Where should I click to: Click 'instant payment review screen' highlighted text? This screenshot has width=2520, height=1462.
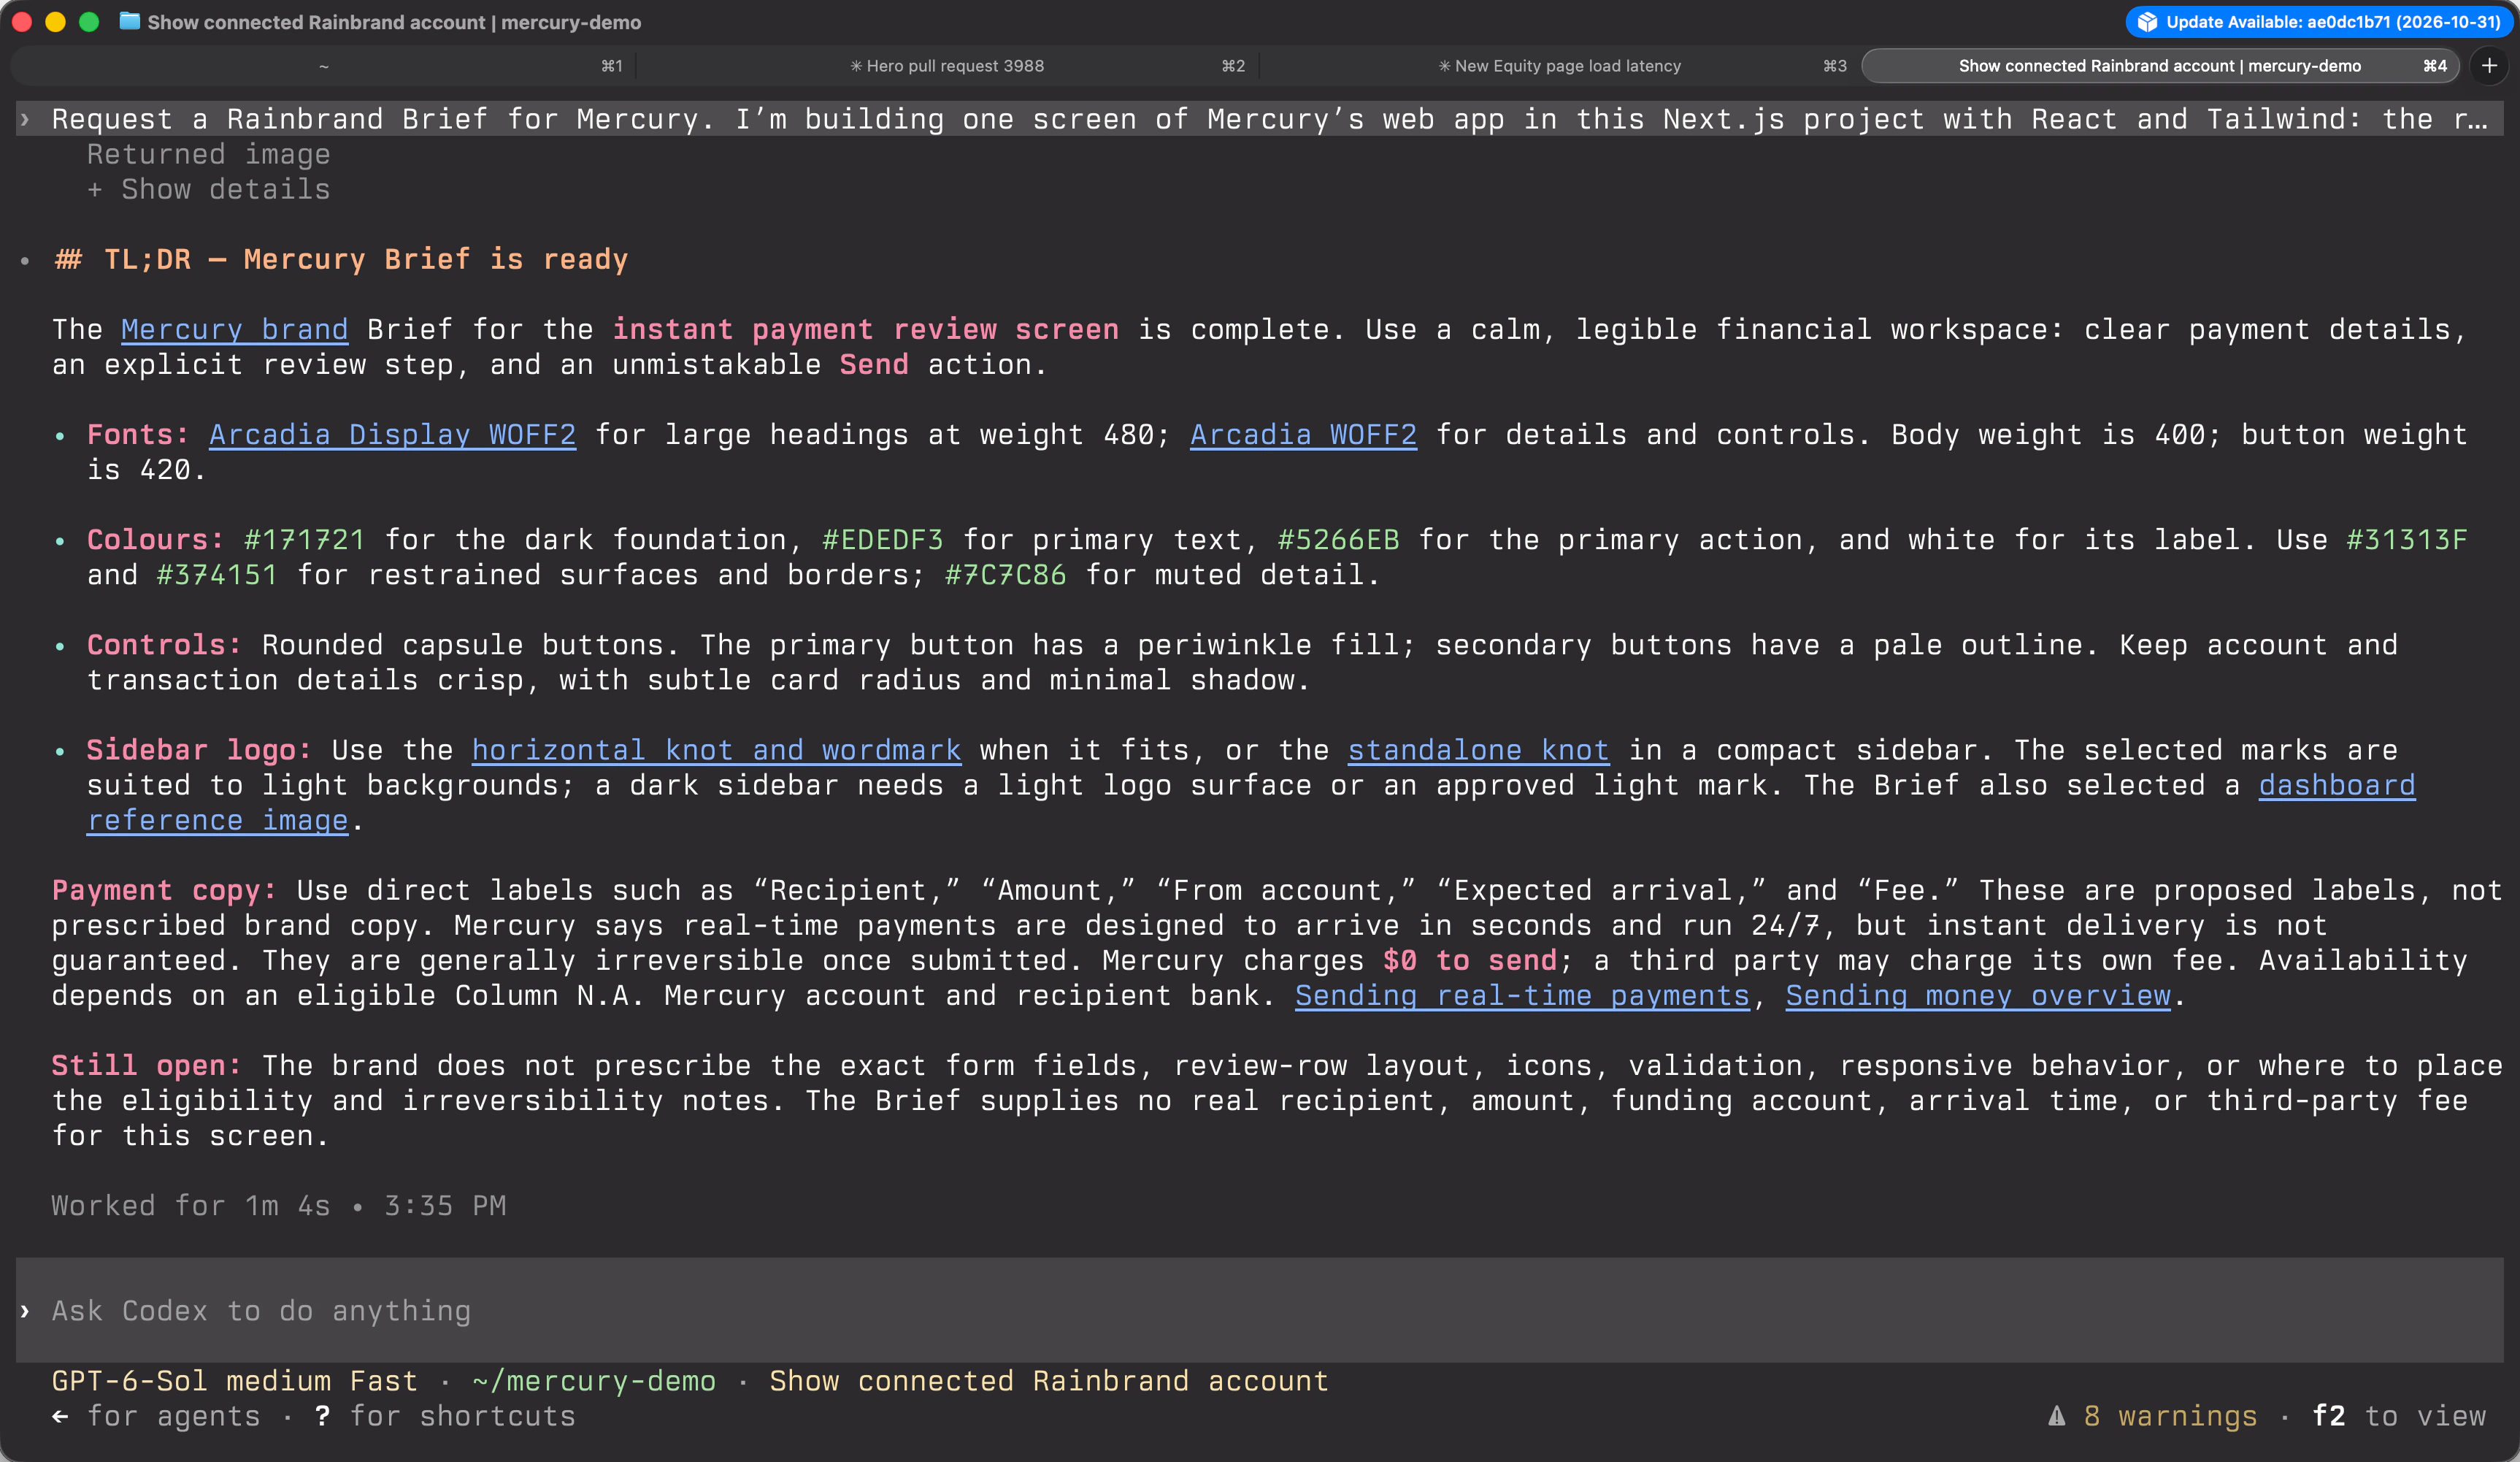(x=865, y=329)
